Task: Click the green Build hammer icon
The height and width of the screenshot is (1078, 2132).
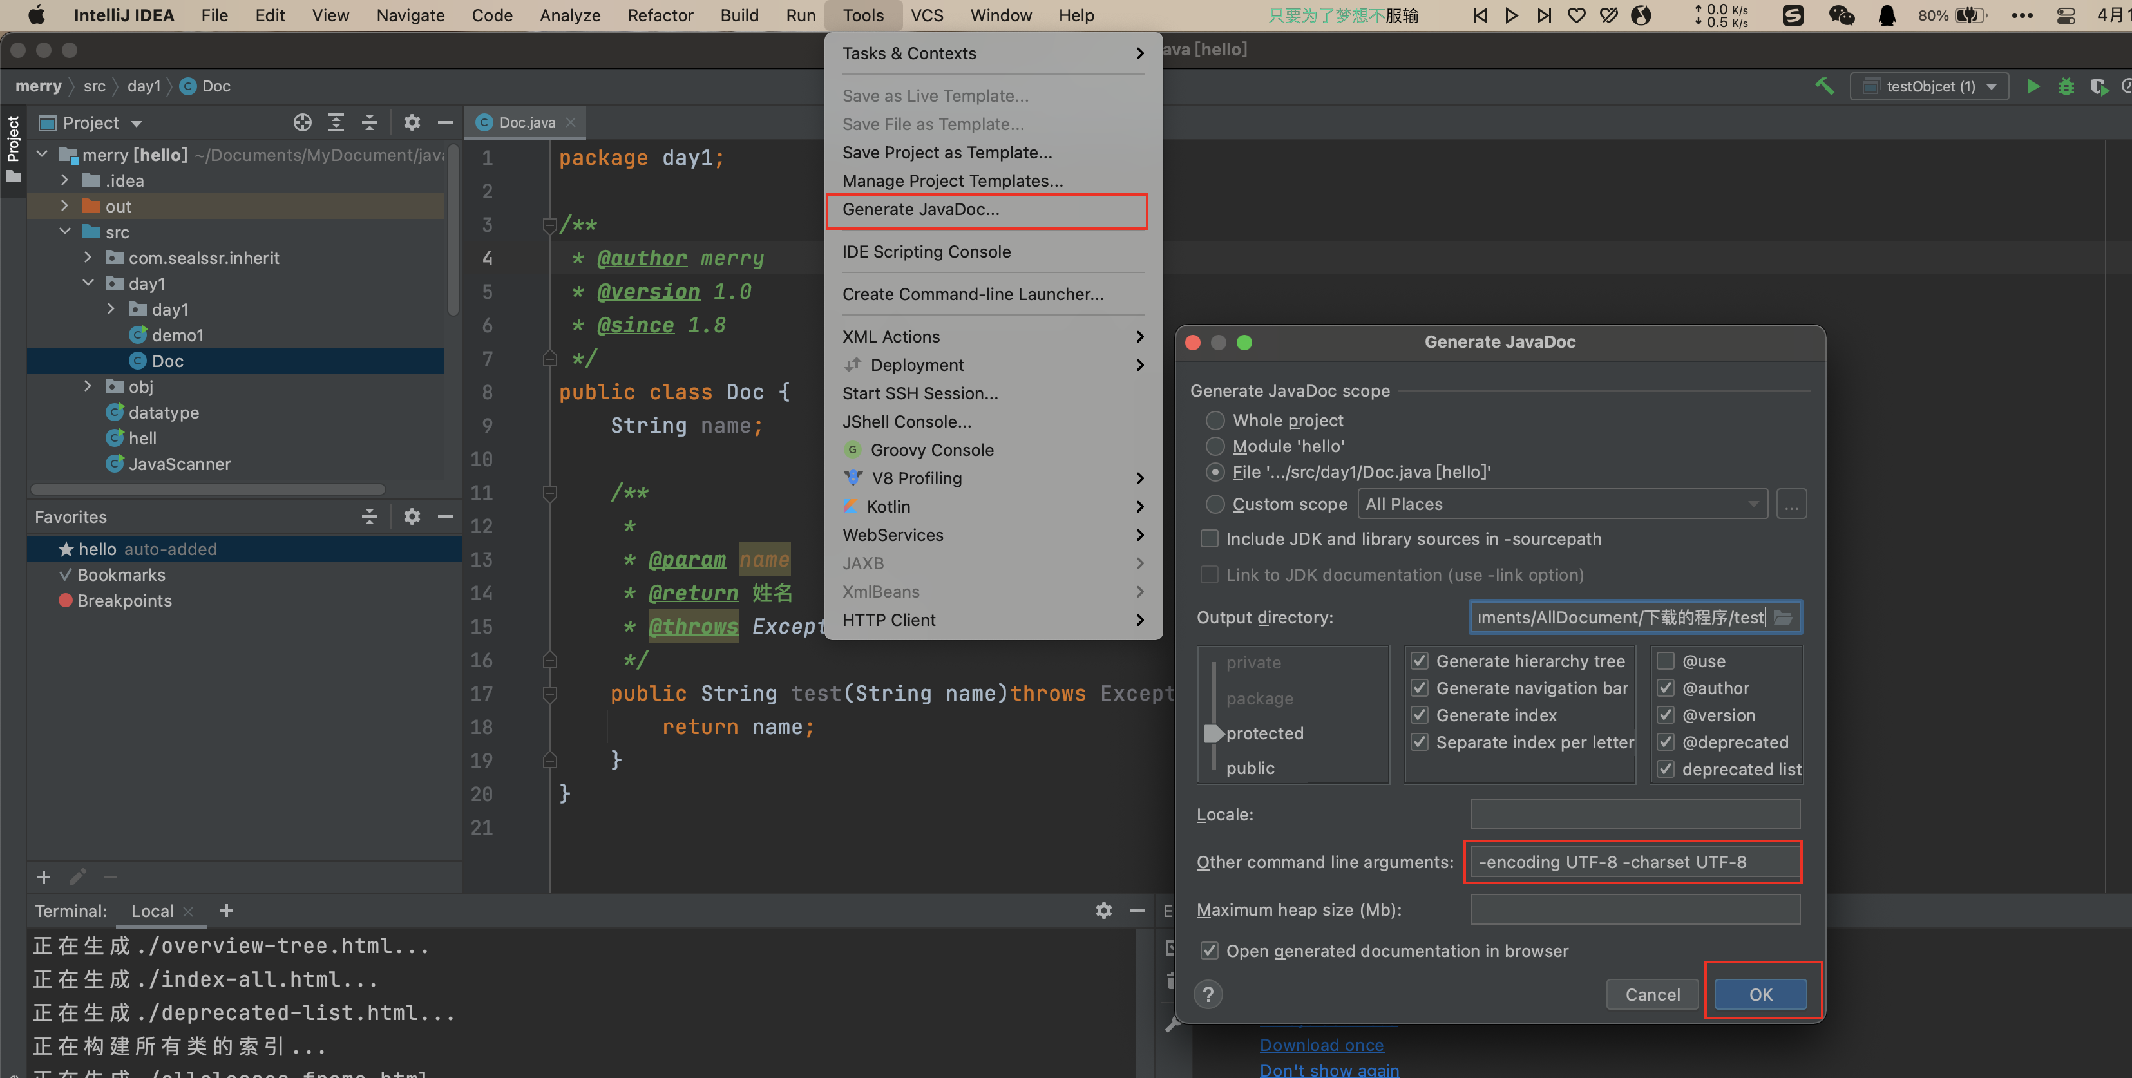Action: (1824, 86)
